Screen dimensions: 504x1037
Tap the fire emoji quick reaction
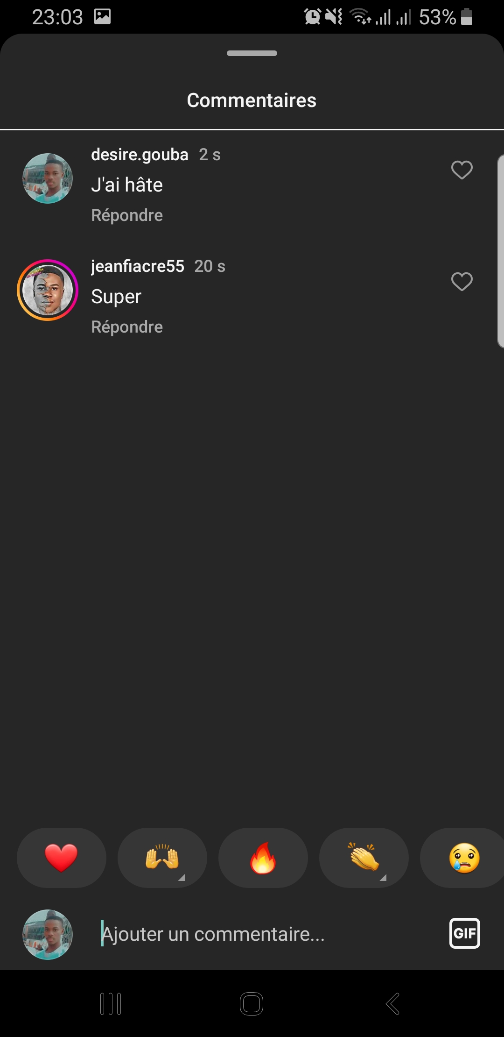[263, 858]
